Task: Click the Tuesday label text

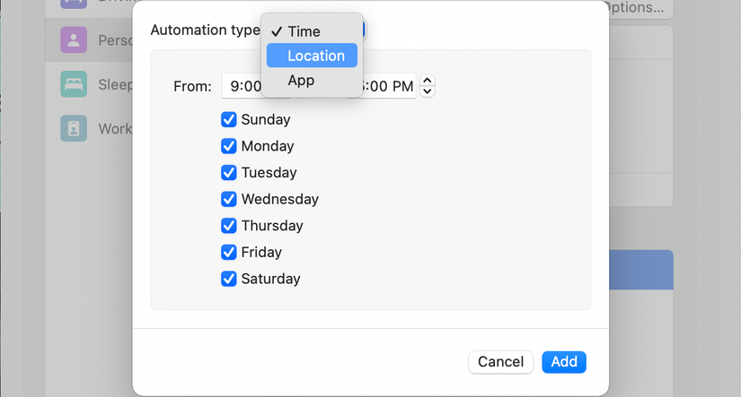Action: click(x=269, y=173)
